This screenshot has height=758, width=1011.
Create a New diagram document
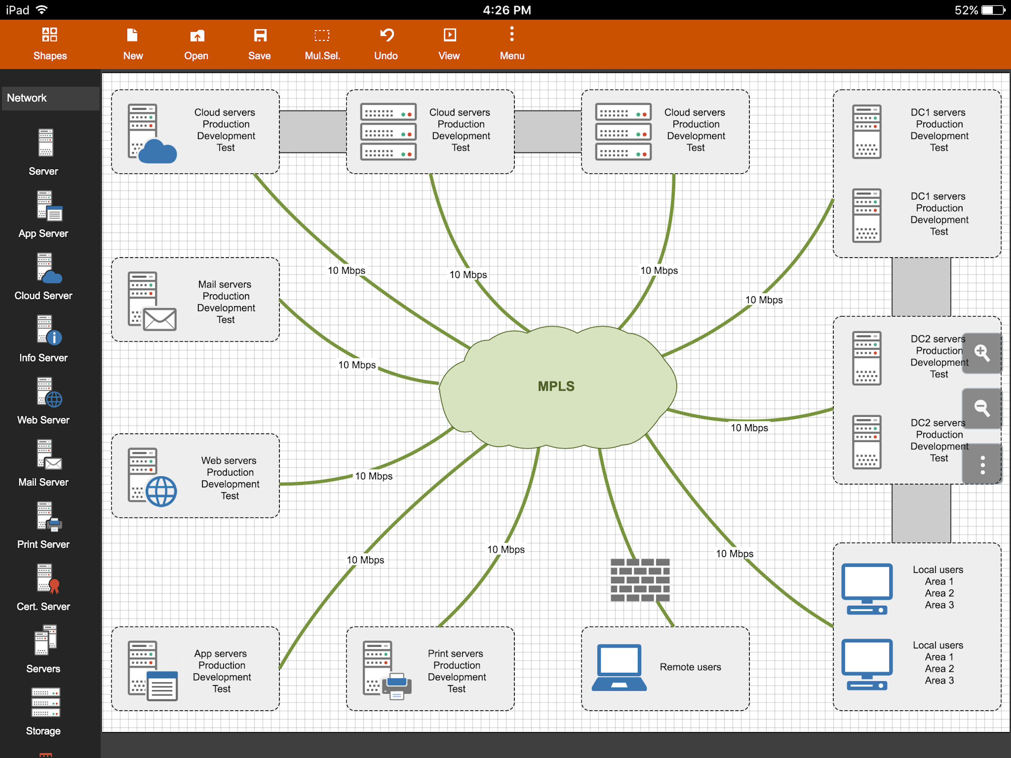pos(132,44)
